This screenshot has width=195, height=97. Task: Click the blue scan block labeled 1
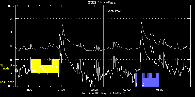(x=136, y=80)
